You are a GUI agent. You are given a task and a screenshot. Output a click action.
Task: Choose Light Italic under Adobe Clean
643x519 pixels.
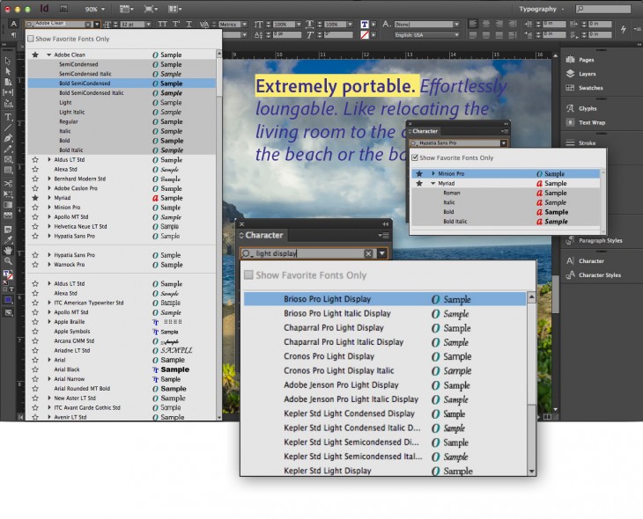tap(121, 112)
